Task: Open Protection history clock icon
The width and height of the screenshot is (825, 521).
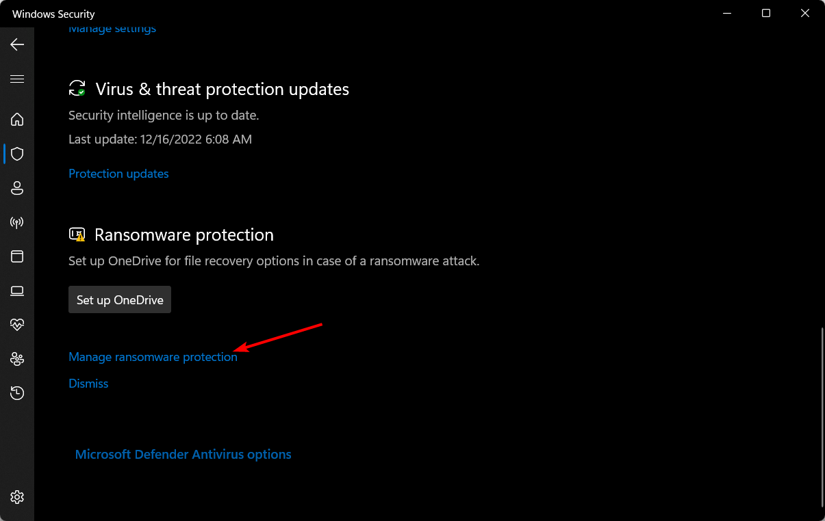Action: [x=17, y=393]
